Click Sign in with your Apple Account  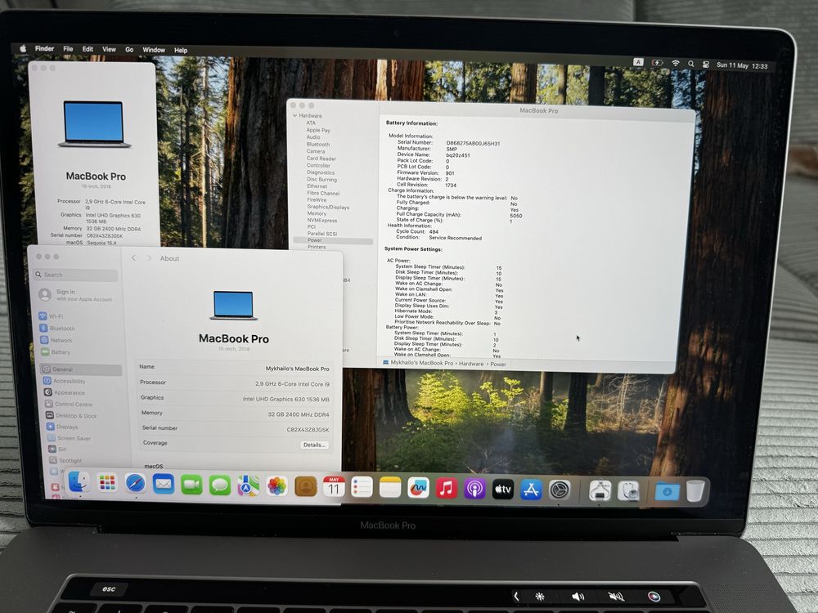click(x=77, y=295)
